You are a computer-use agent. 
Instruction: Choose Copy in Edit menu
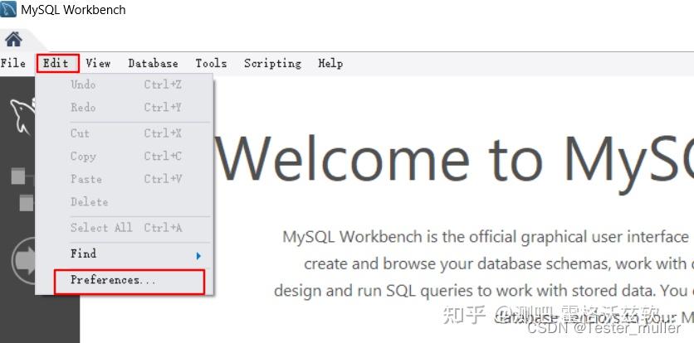(x=125, y=156)
